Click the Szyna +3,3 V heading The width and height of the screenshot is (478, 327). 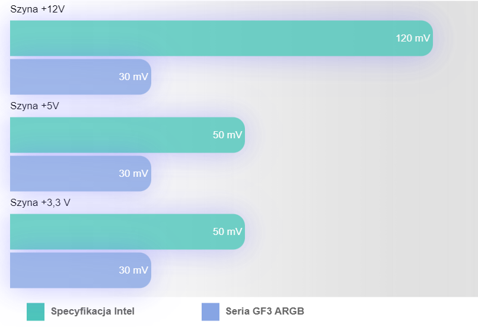[x=40, y=202]
